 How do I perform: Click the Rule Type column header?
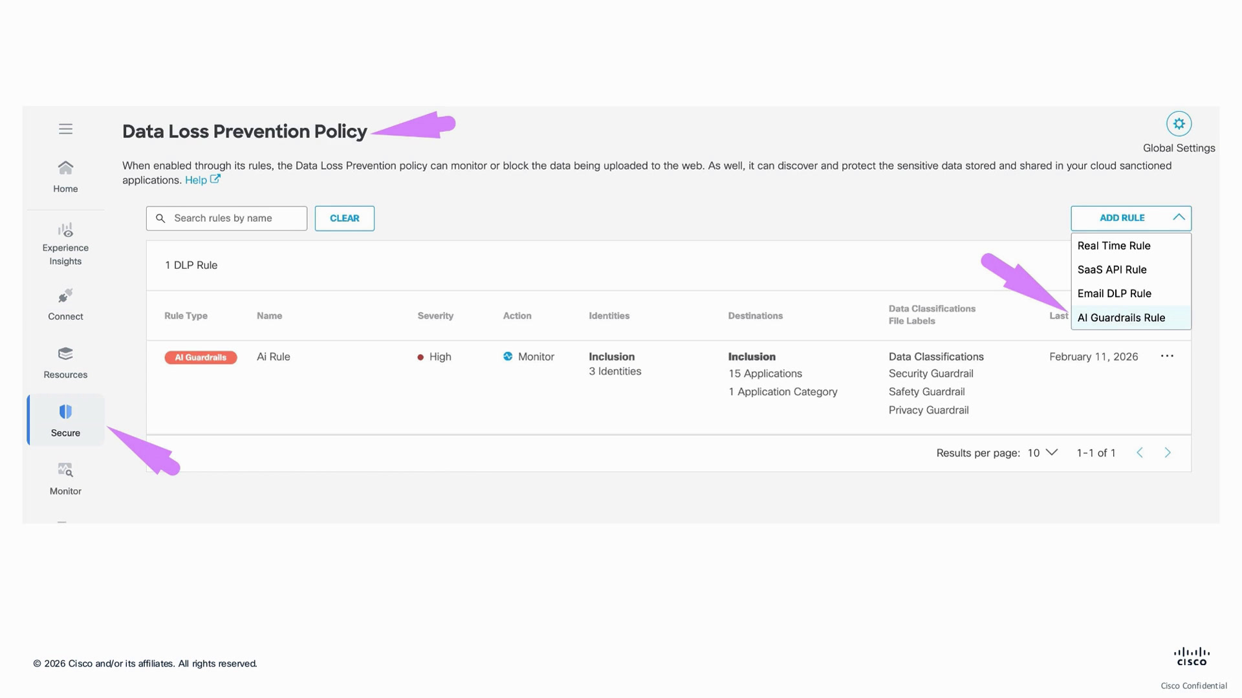coord(186,315)
